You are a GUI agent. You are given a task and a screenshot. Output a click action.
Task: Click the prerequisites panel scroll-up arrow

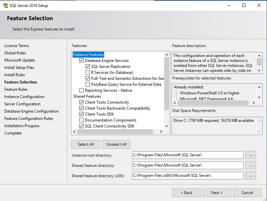(x=259, y=87)
